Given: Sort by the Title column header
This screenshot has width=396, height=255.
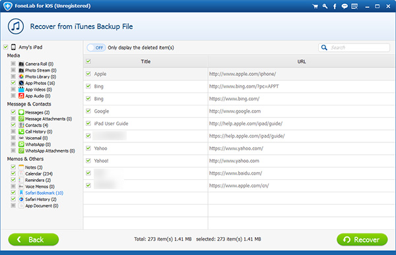Looking at the screenshot, I should (x=146, y=61).
